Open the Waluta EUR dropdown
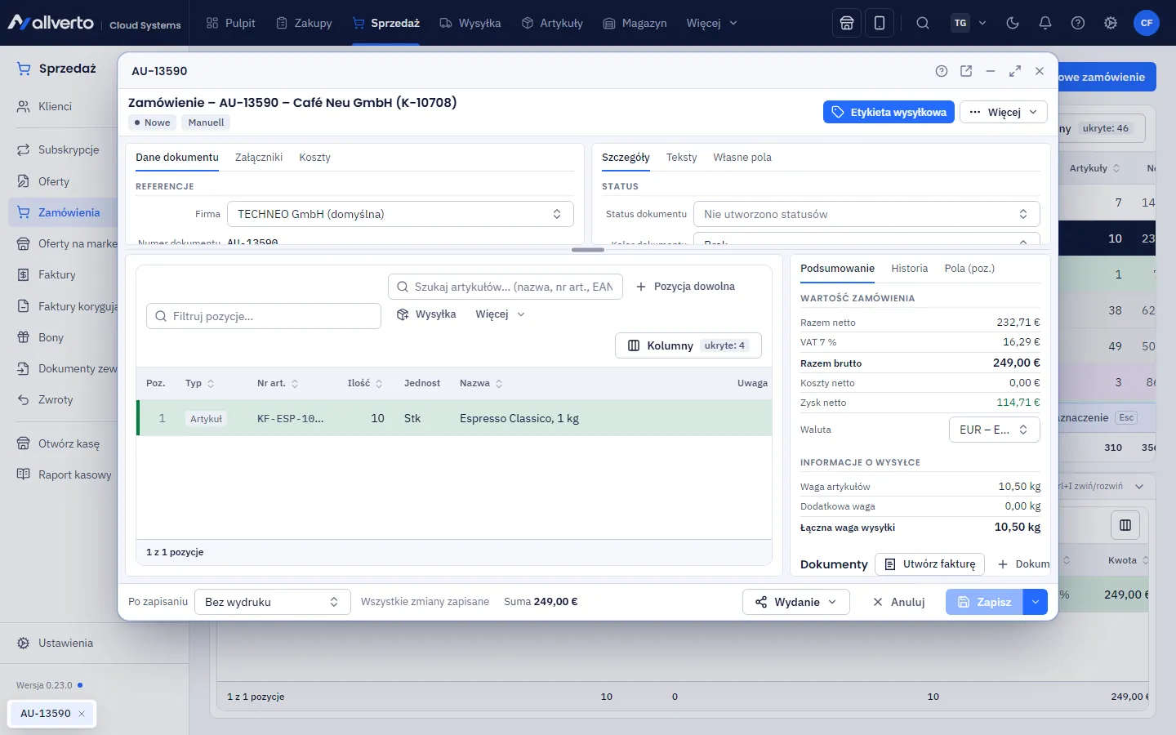Viewport: 1176px width, 735px height. (995, 430)
